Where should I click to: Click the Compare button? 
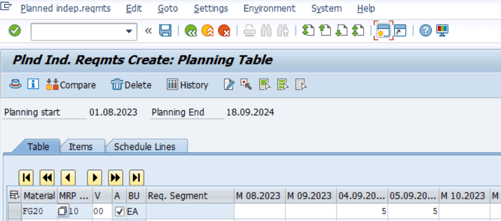[71, 85]
